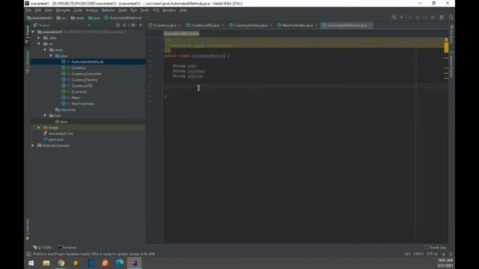Image resolution: width=479 pixels, height=269 pixels.
Task: Click maventest1 in the breadcrumb bar
Action: 40,18
